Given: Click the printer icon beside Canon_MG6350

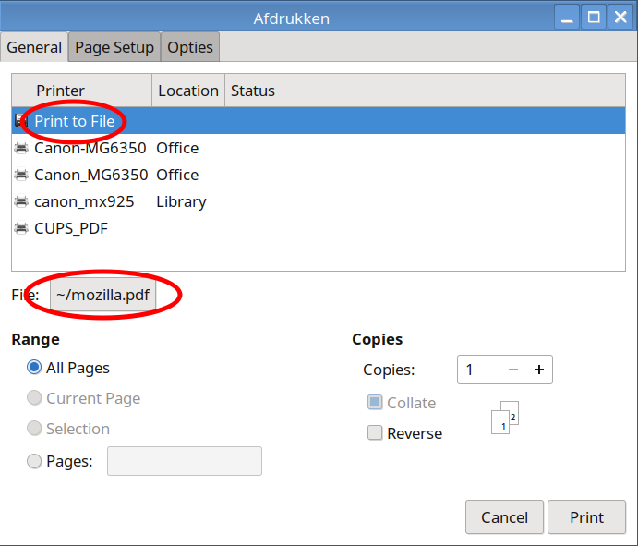Looking at the screenshot, I should [20, 175].
